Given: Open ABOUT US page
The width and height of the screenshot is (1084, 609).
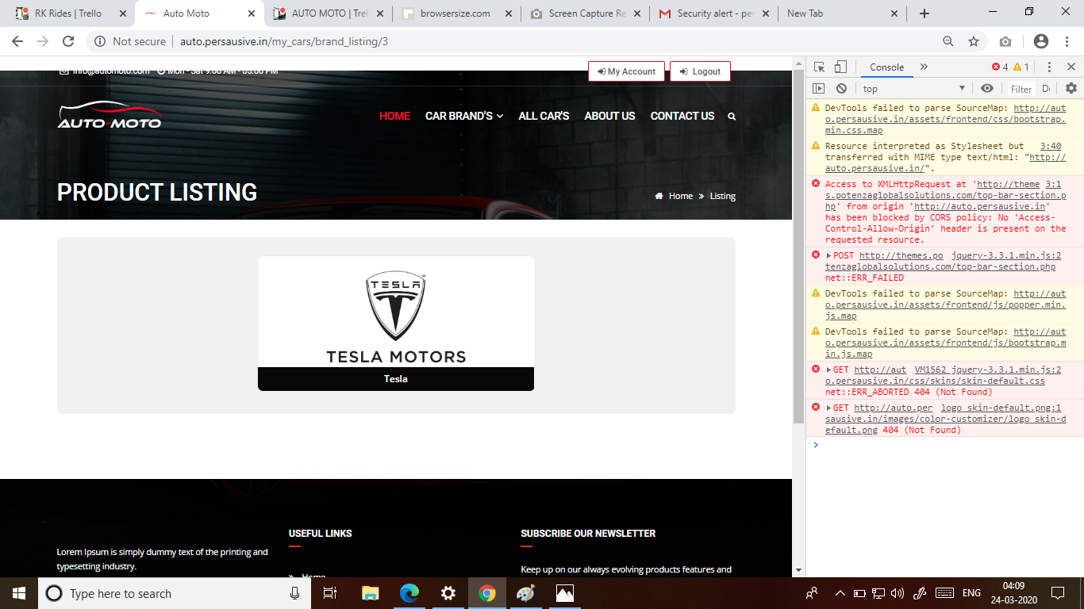Looking at the screenshot, I should click(609, 116).
